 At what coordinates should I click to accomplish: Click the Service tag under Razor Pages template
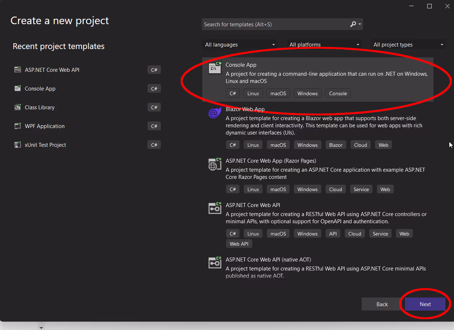[361, 189]
